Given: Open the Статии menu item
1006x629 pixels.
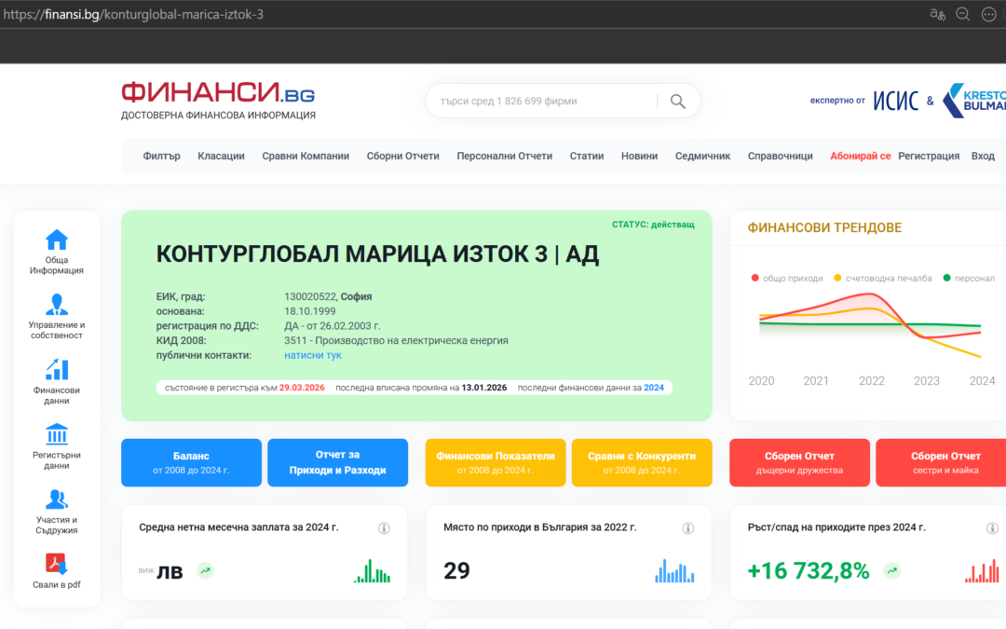Looking at the screenshot, I should (587, 156).
